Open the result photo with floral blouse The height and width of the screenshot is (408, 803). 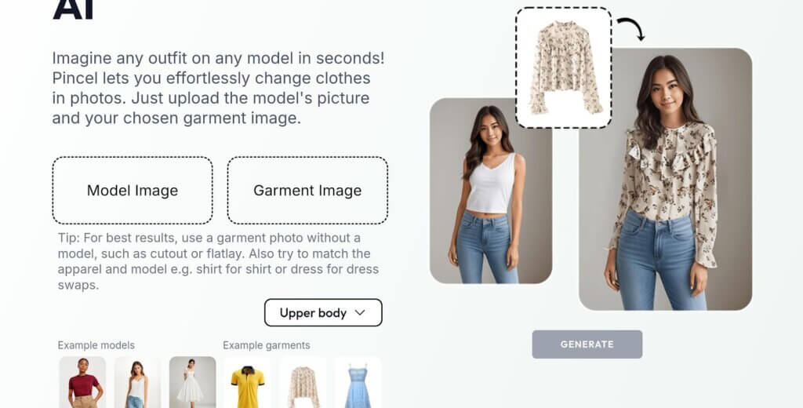coord(665,179)
